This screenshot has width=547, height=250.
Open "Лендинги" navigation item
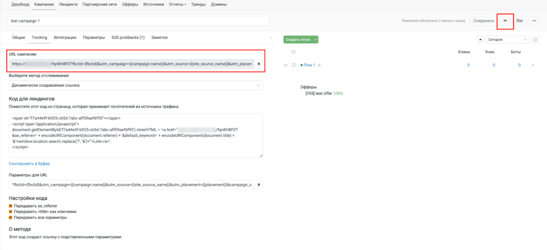click(x=68, y=4)
